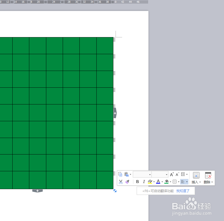Activate the Format Painter brush icon
This screenshot has width=224, height=221.
coord(127,182)
